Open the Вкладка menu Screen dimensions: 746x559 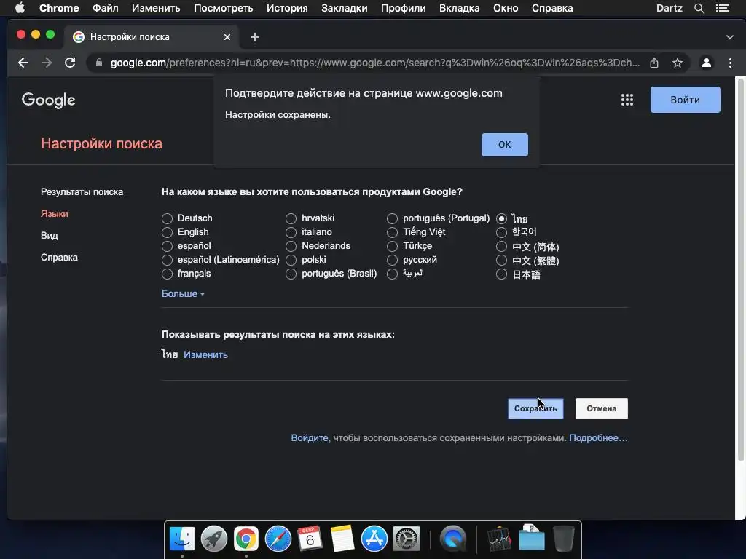(459, 8)
